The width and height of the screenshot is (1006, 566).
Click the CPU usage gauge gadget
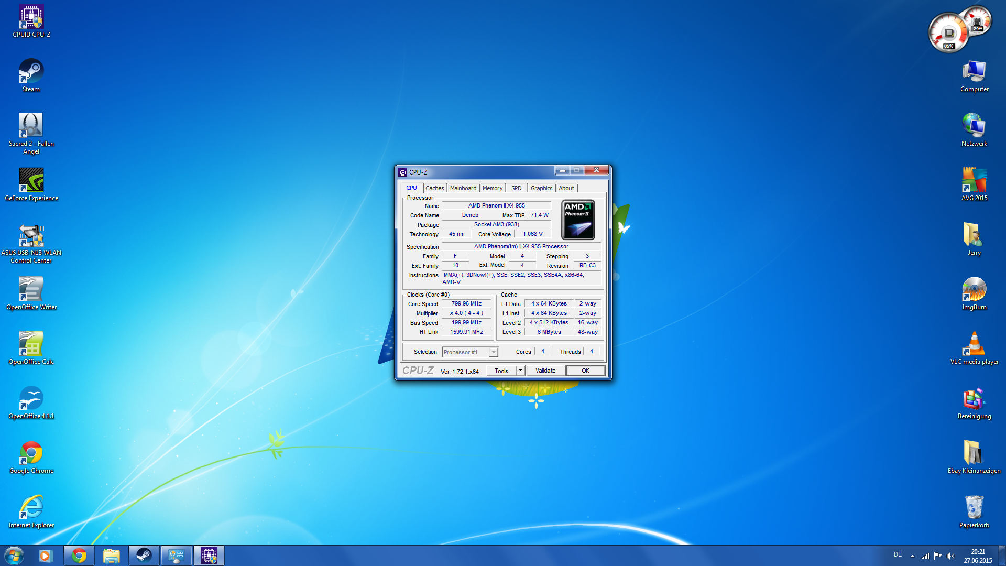click(x=948, y=34)
